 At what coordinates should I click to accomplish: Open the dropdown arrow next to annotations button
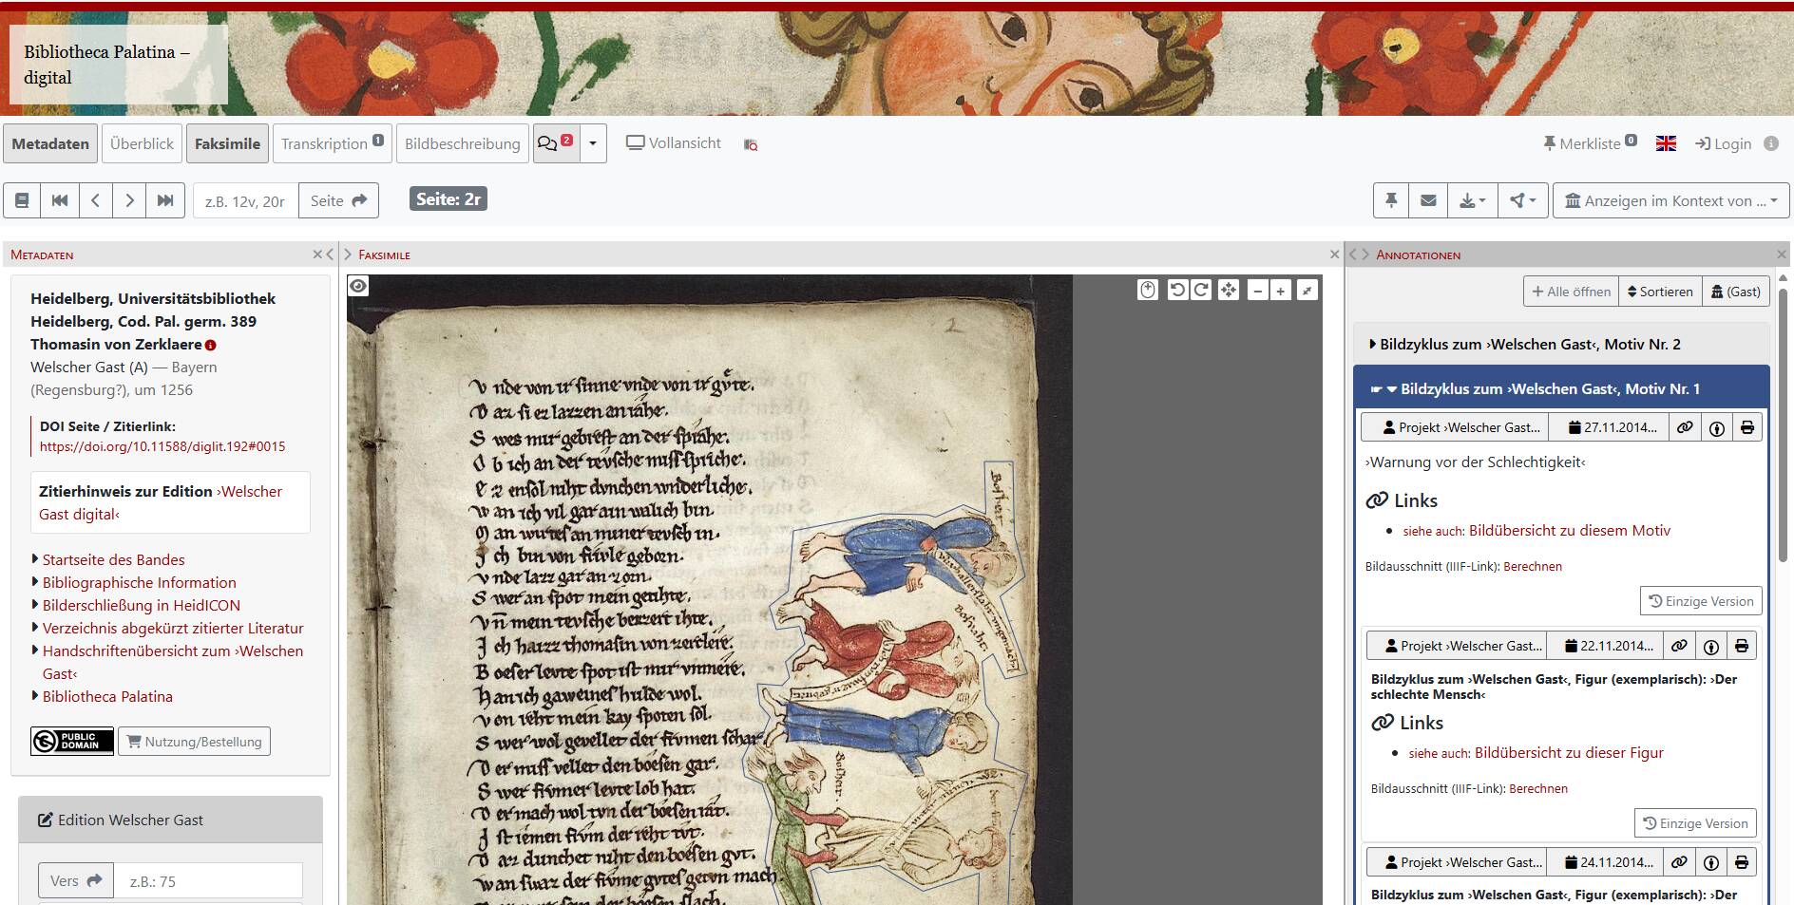pyautogui.click(x=593, y=143)
